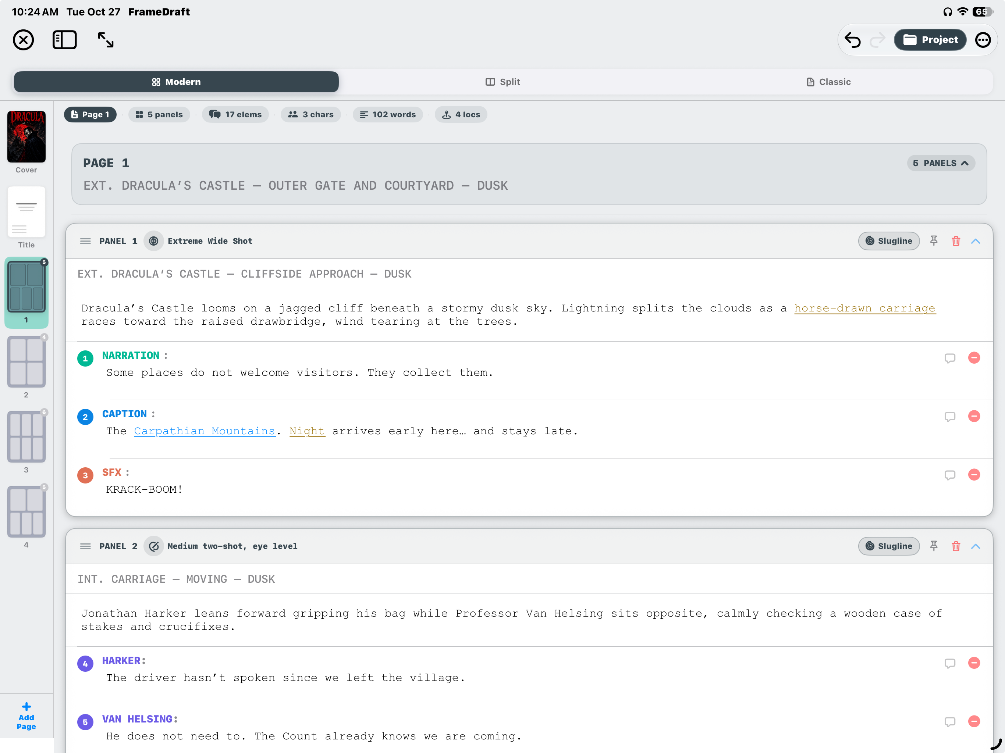The image size is (1005, 753).
Task: Open the Carpathian Mountains link
Action: (205, 431)
